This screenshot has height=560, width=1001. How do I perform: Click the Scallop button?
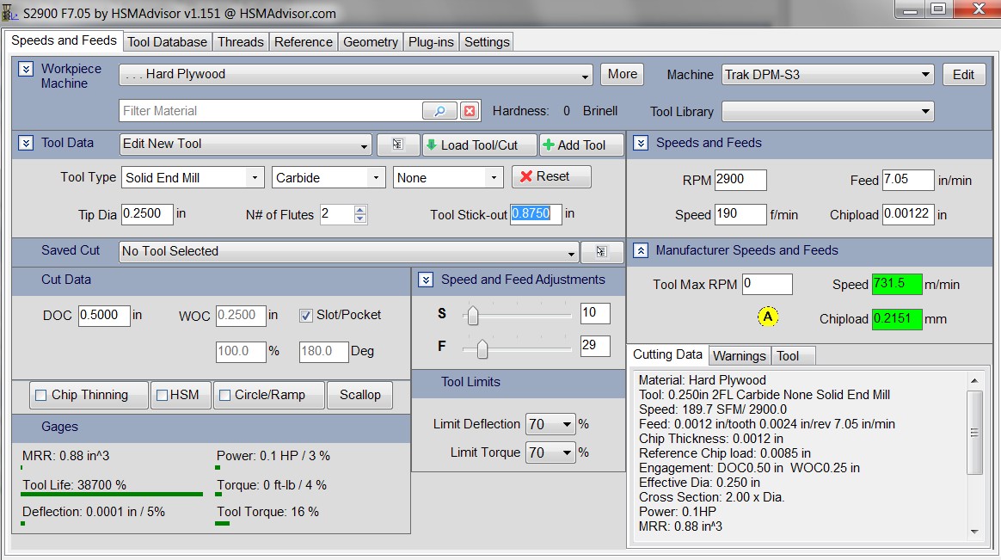[x=360, y=395]
